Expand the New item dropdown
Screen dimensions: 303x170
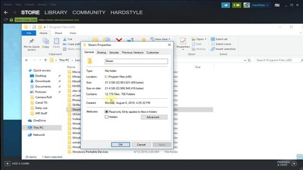click(x=169, y=39)
